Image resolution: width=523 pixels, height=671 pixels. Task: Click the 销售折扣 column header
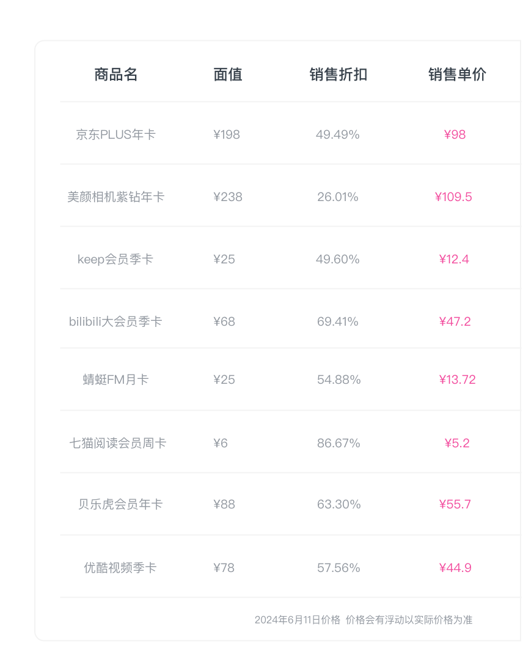(338, 75)
